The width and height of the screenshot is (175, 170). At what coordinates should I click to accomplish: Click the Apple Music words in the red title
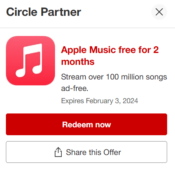pos(89,50)
